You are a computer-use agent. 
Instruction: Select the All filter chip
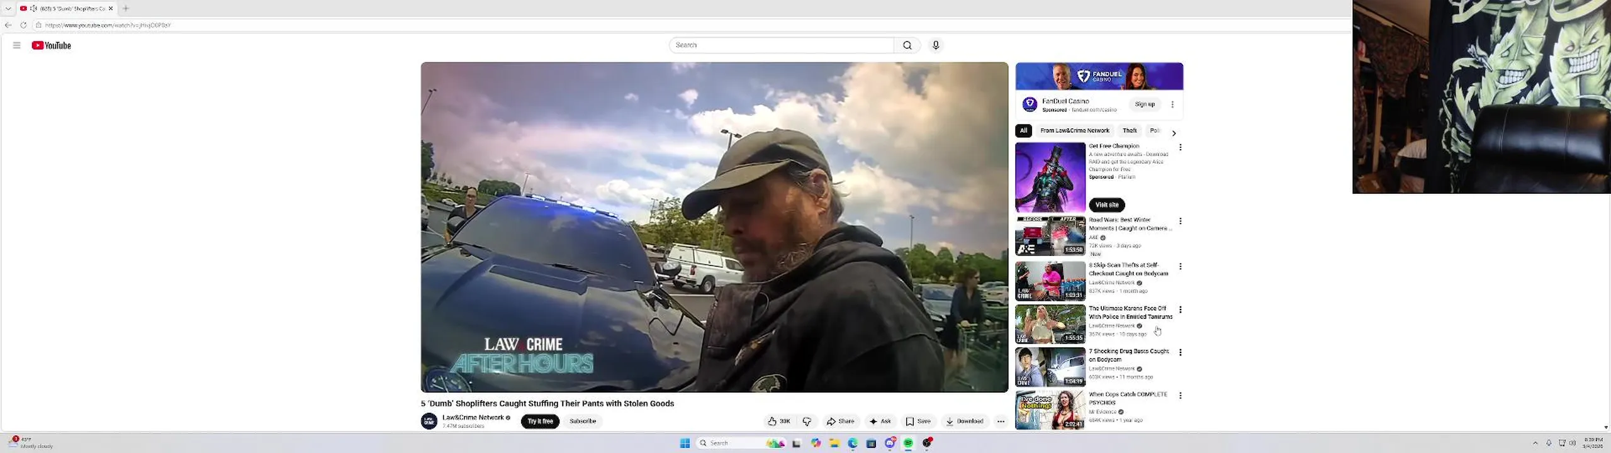1023,131
